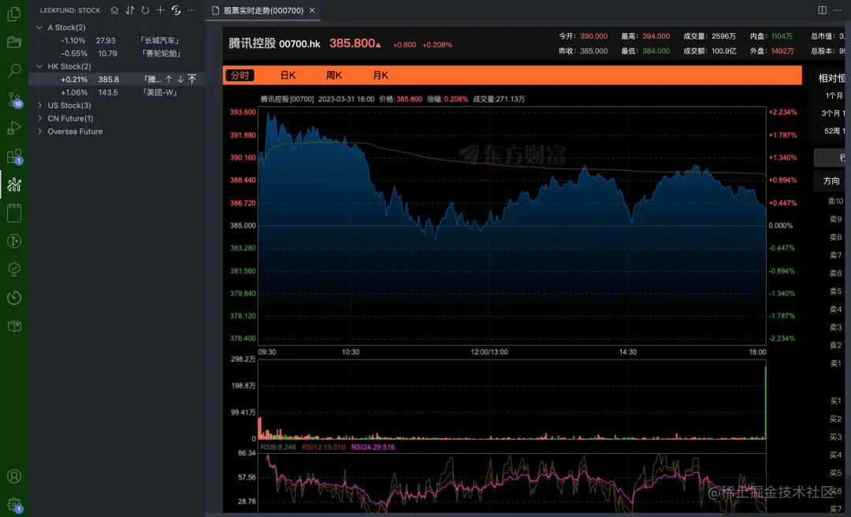Open the Extensions view
The height and width of the screenshot is (517, 851).
pos(14,156)
